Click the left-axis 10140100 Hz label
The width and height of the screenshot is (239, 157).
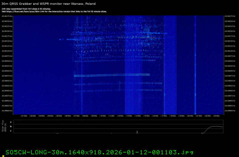pyautogui.click(x=7, y=51)
